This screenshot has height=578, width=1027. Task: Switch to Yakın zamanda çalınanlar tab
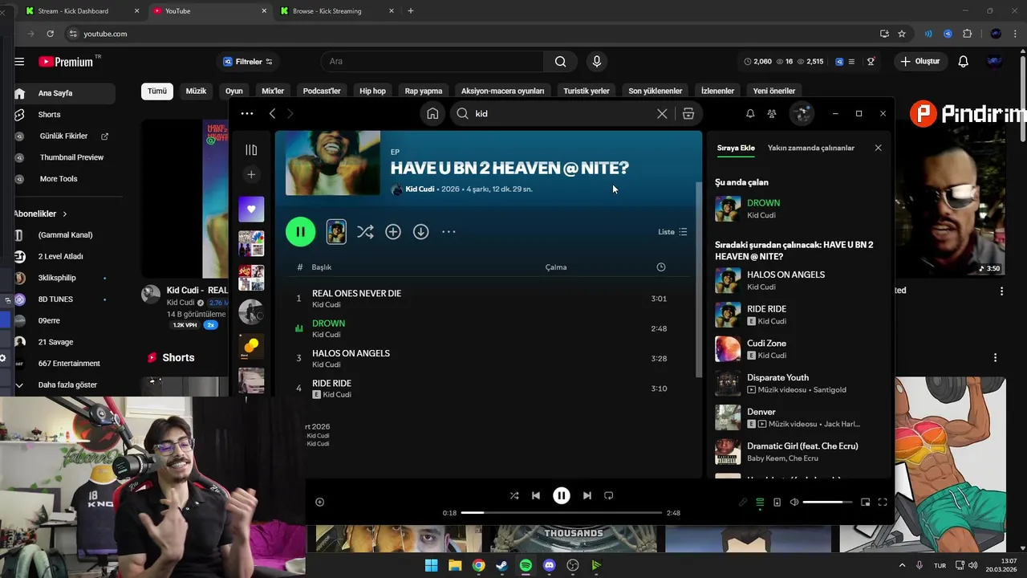tap(811, 149)
